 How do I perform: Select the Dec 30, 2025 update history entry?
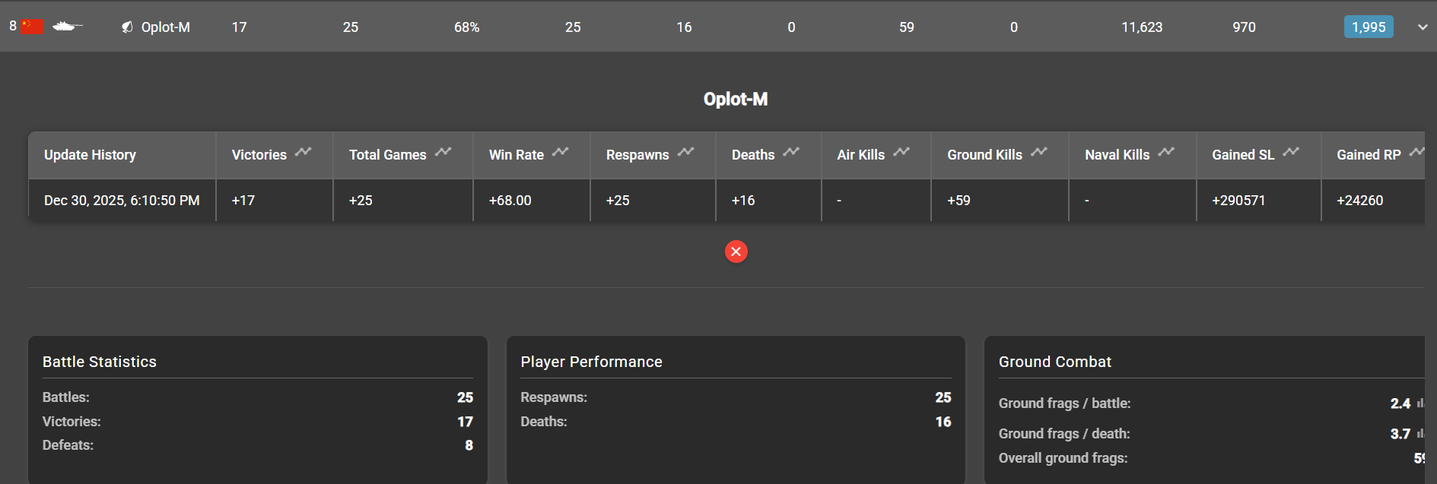point(122,201)
